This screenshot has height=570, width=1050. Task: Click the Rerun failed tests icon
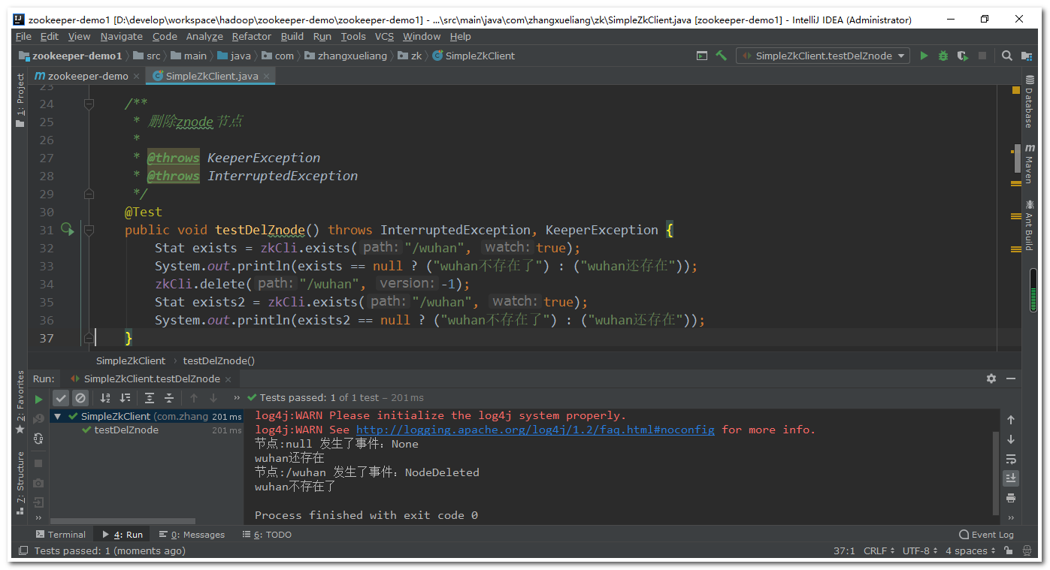click(x=39, y=418)
